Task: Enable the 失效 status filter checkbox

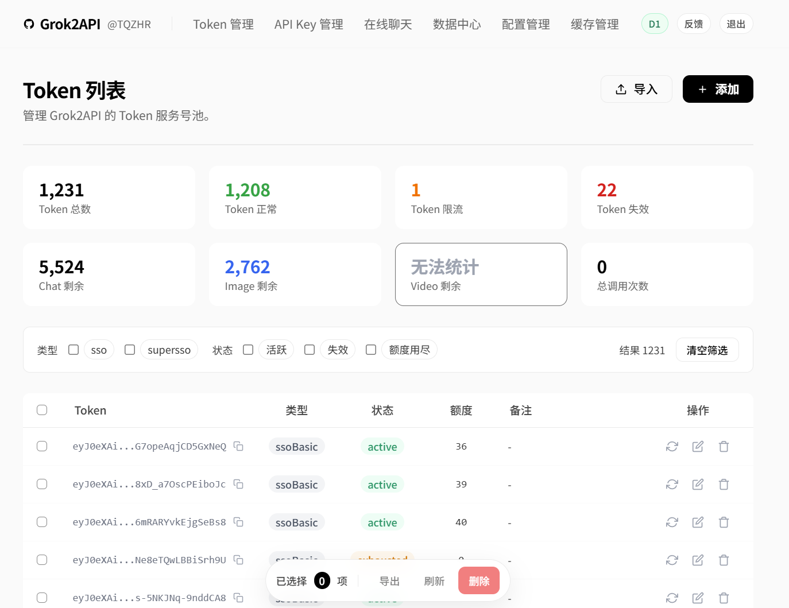Action: coord(310,350)
